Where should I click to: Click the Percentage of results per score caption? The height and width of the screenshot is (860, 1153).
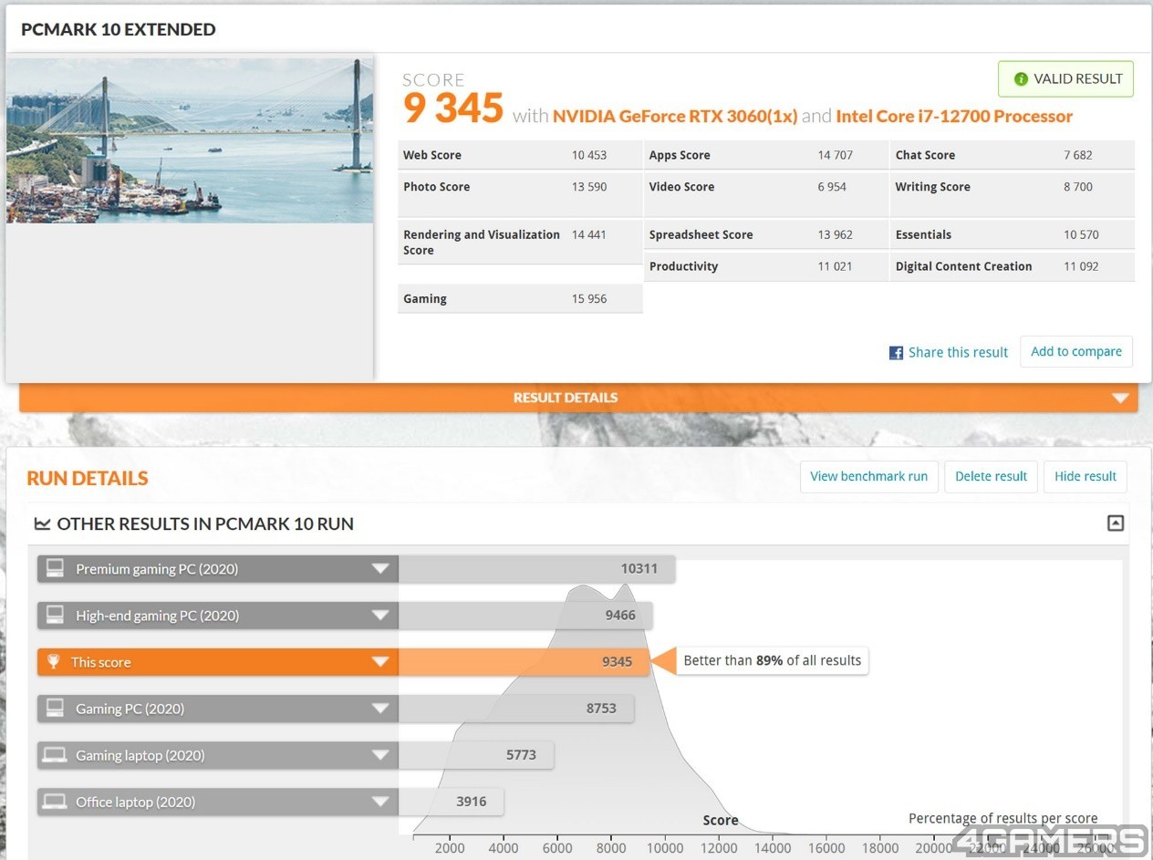coord(1003,819)
